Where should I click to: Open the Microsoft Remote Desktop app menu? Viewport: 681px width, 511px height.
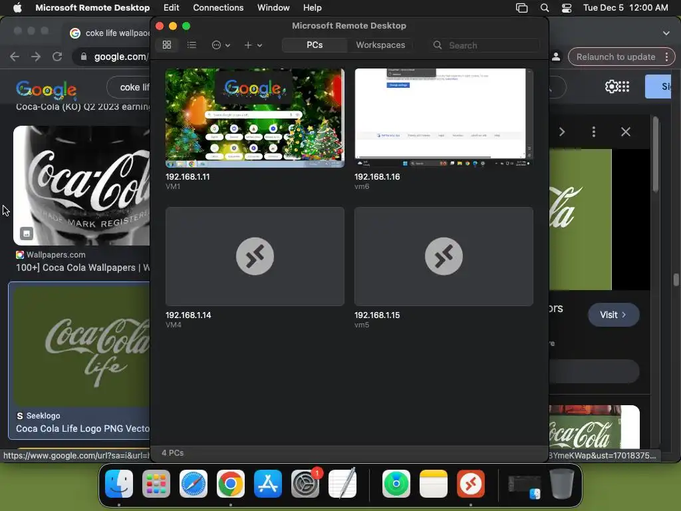[x=92, y=8]
